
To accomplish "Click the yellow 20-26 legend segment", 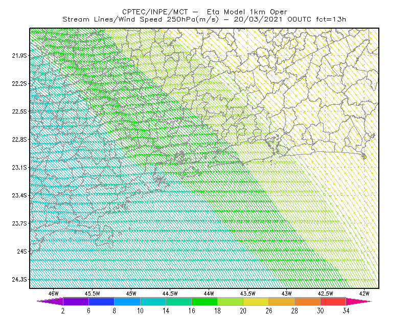I will coord(256,301).
